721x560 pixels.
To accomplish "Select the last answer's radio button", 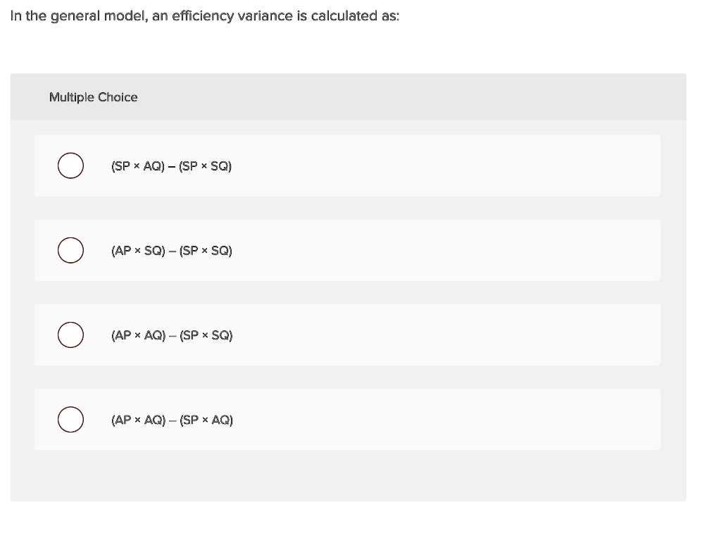I will pyautogui.click(x=70, y=419).
